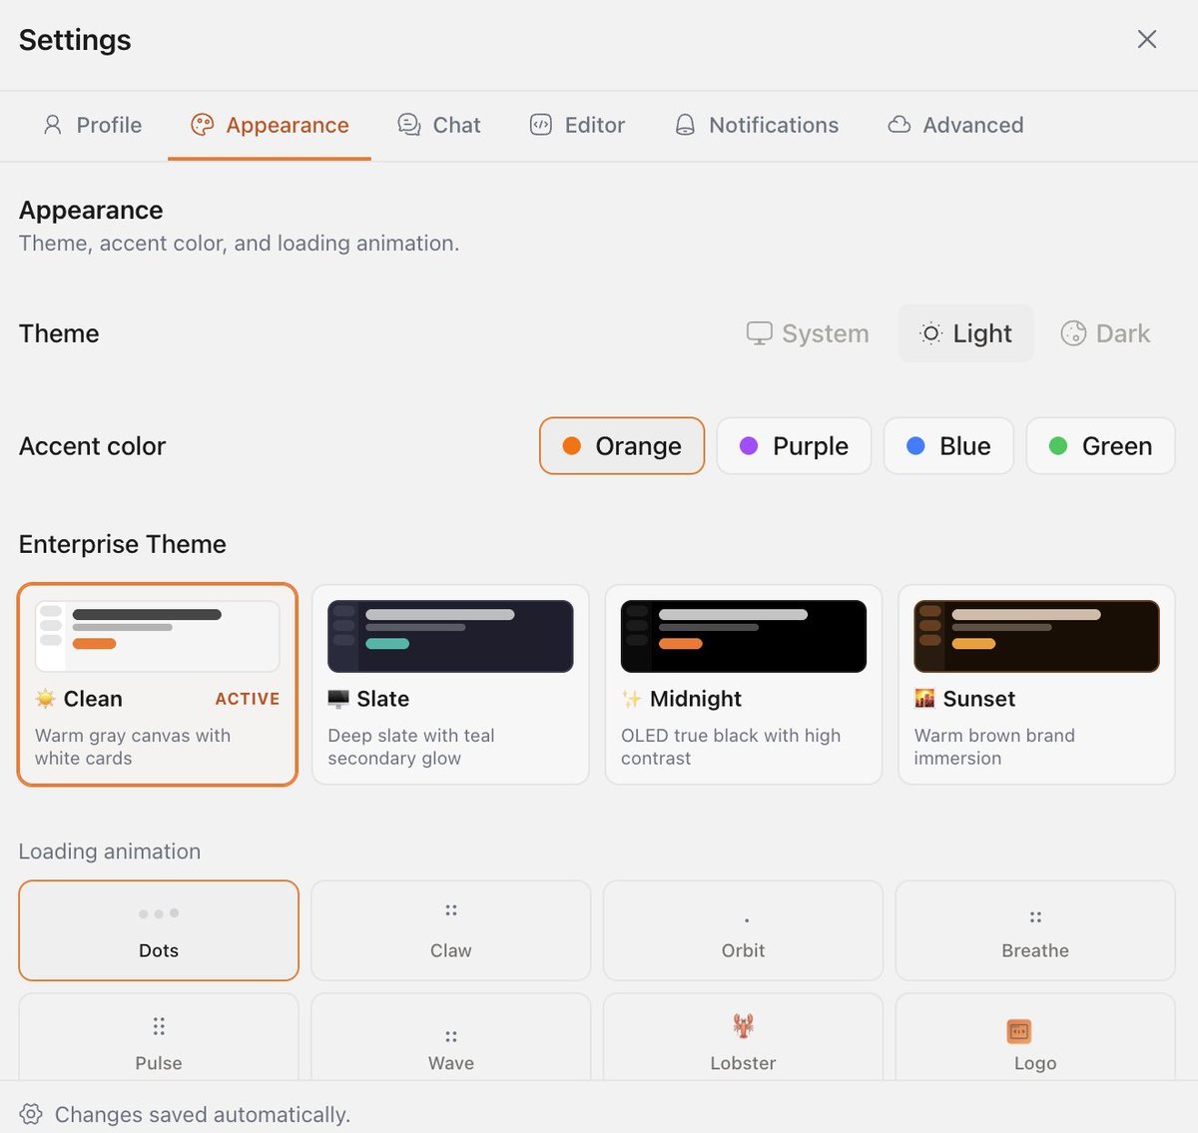Image resolution: width=1198 pixels, height=1133 pixels.
Task: Open the Advanced tab
Action: pos(955,125)
